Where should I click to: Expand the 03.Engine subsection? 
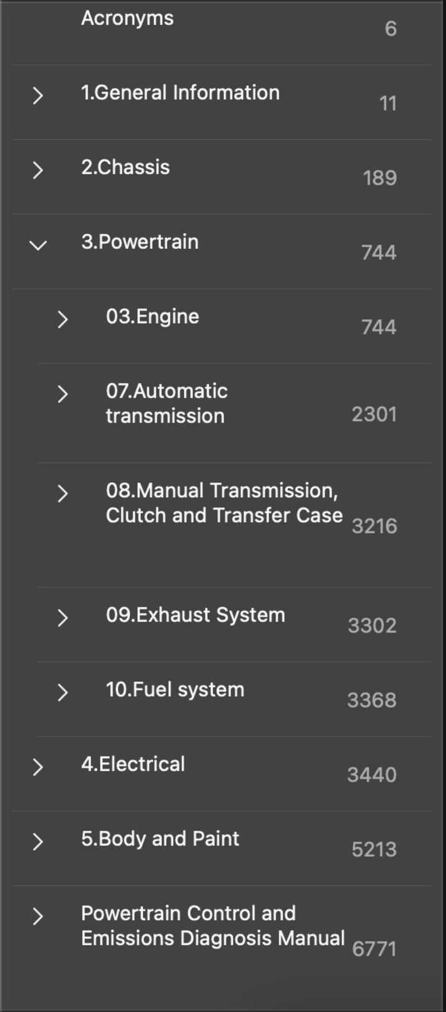click(x=62, y=319)
